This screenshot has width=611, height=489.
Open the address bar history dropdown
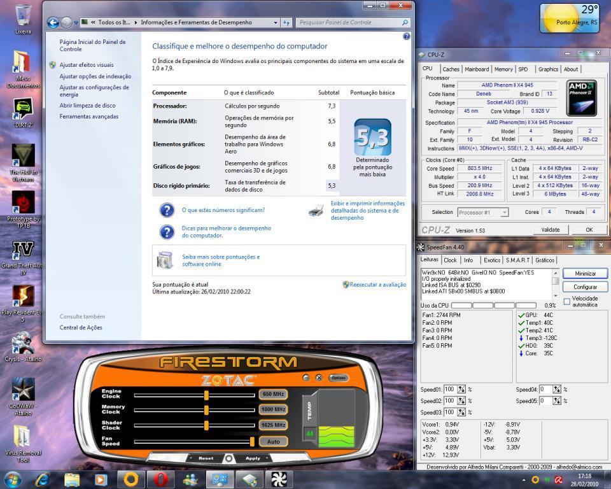point(276,22)
